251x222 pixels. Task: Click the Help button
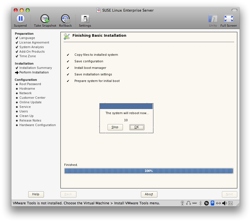[x=36, y=194]
